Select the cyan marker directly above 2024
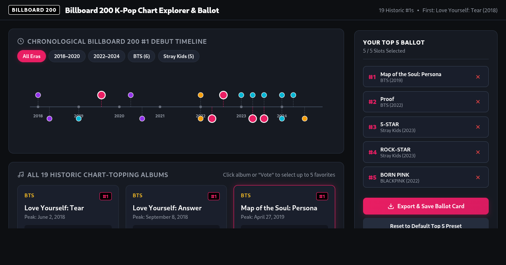The width and height of the screenshot is (506, 265). coord(282,95)
